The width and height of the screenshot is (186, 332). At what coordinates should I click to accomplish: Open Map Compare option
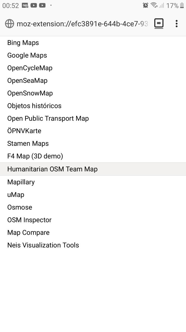point(93,233)
